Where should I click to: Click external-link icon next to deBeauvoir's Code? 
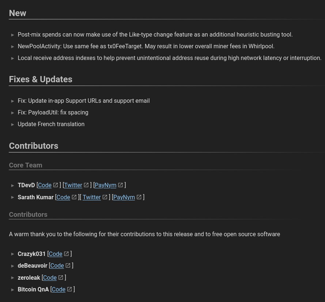[68, 265]
